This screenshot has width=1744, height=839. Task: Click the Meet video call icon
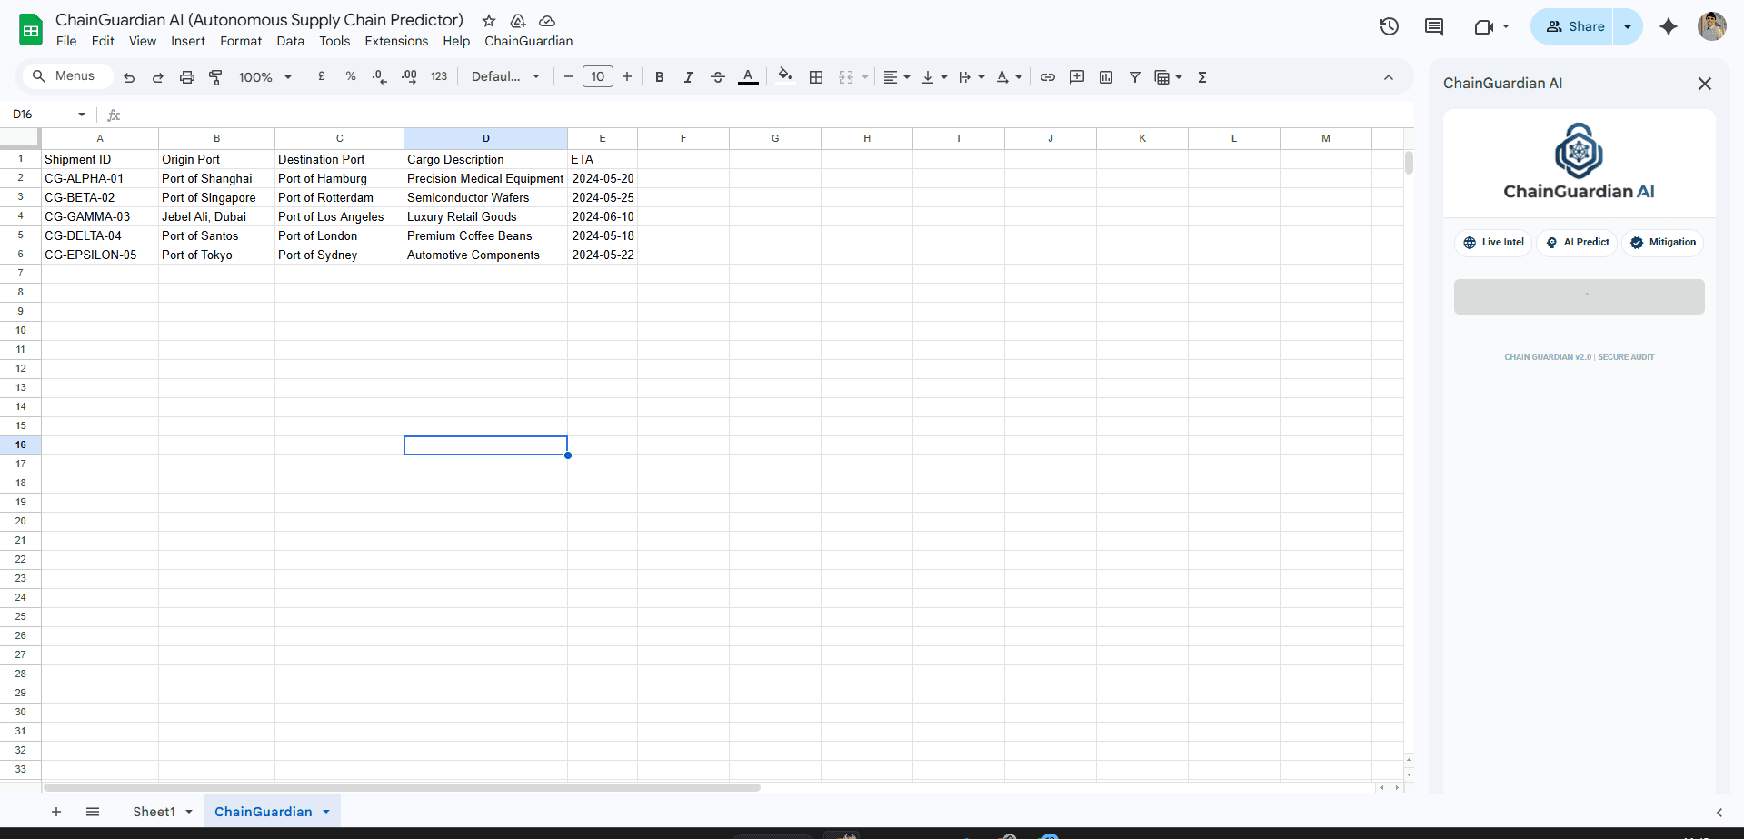coord(1484,26)
